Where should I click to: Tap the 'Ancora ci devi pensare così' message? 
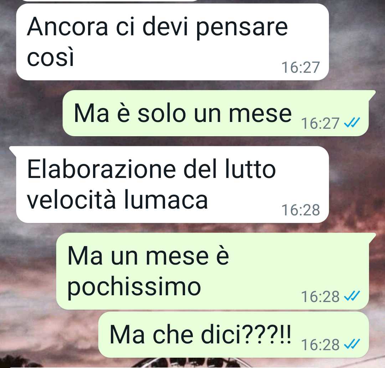point(173,42)
